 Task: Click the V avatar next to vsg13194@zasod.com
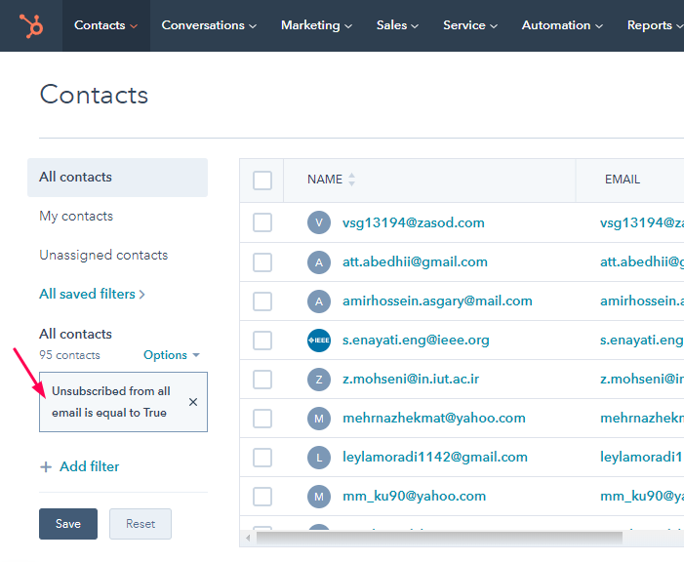tap(319, 222)
